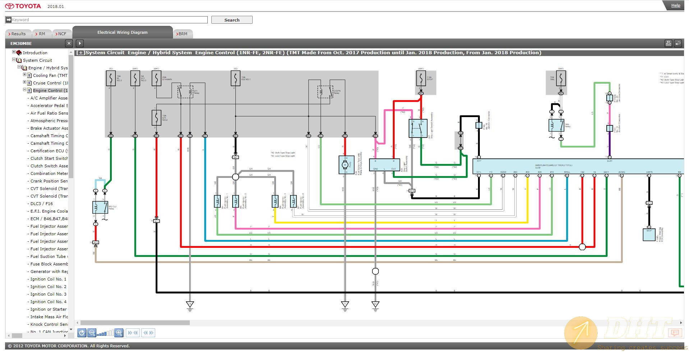Click the shrink-width arrows button
The height and width of the screenshot is (352, 689).
(133, 333)
